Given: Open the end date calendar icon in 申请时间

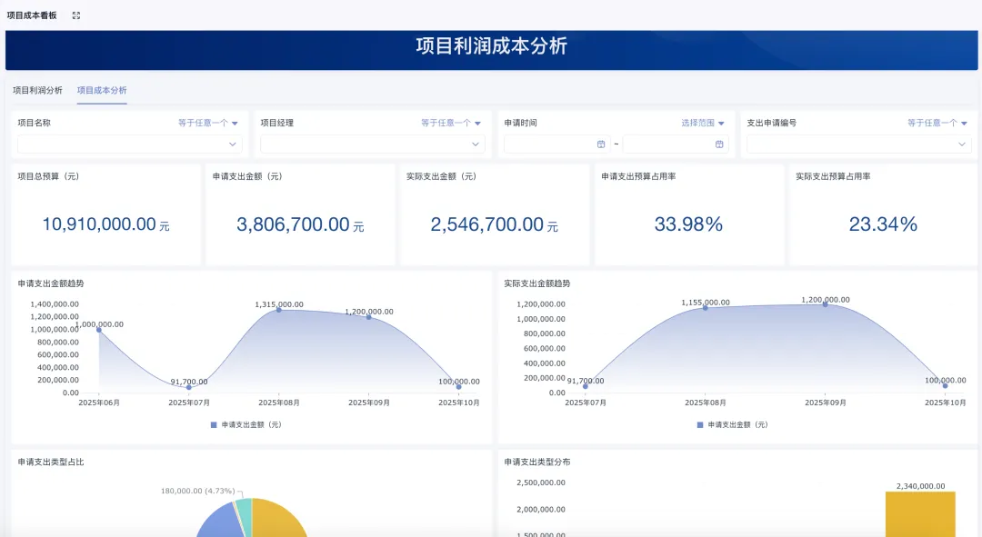Looking at the screenshot, I should click(719, 144).
